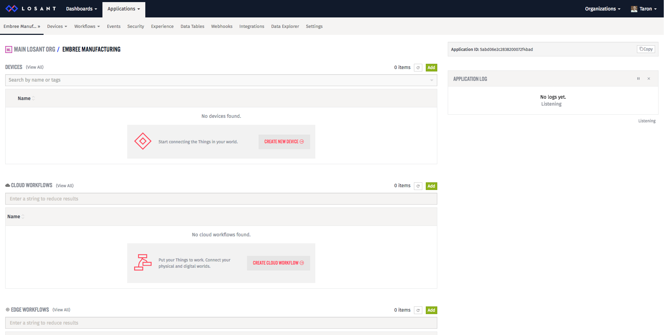Open the Data Explorer

pos(285,26)
